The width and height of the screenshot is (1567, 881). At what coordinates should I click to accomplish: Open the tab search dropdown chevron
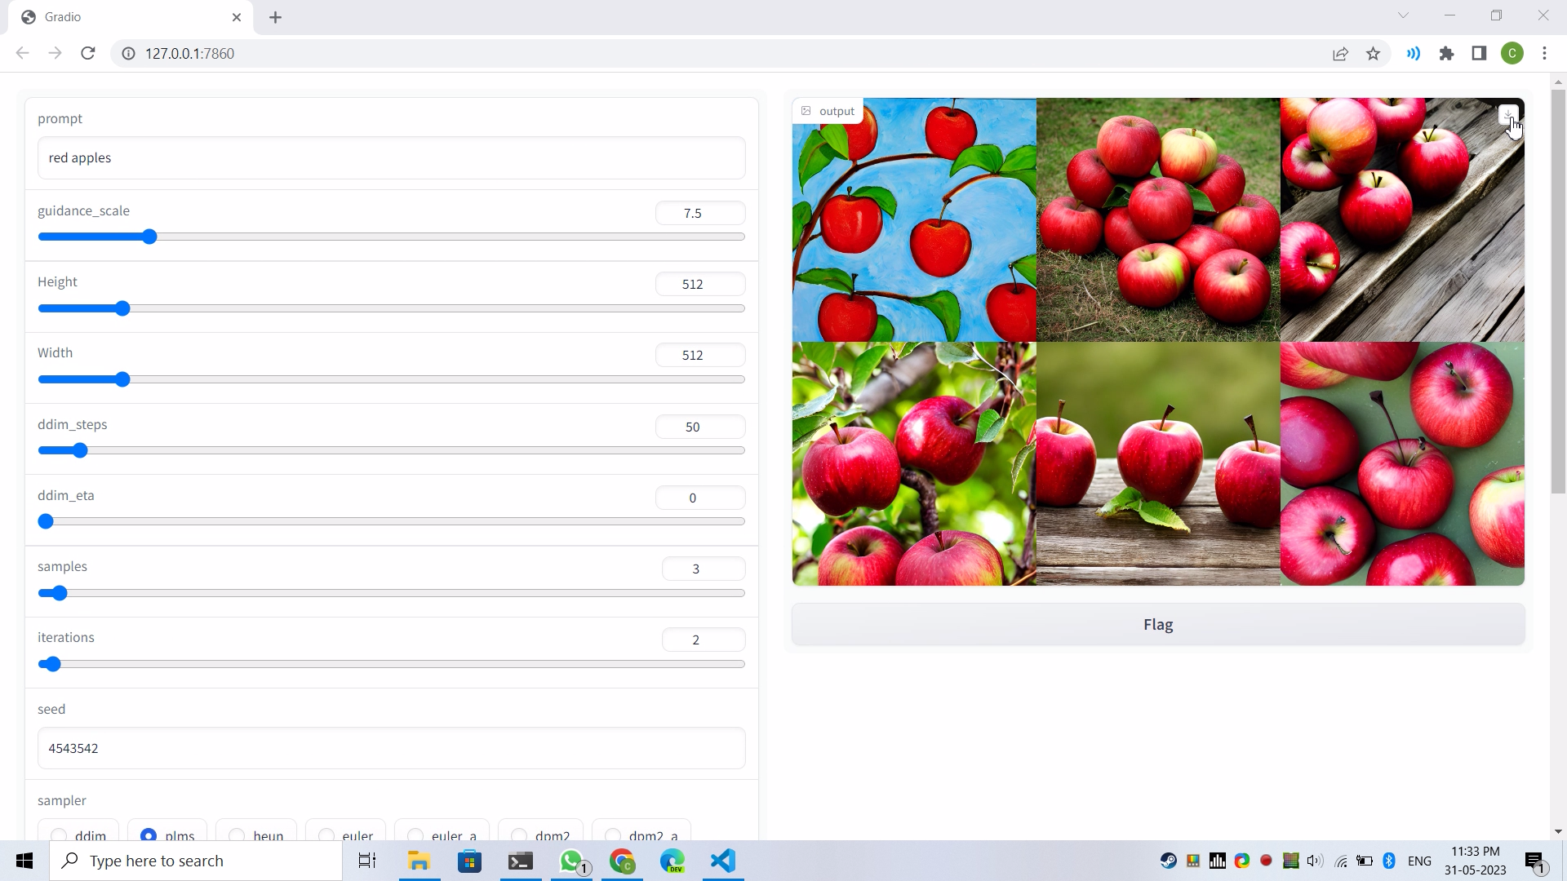1403,15
